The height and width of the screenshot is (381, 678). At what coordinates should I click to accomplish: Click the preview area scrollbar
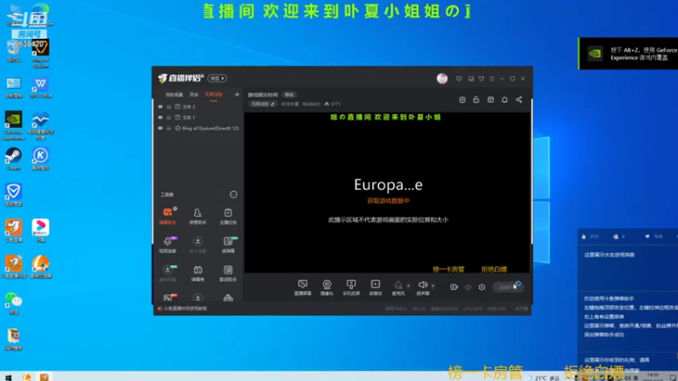pyautogui.click(x=531, y=172)
